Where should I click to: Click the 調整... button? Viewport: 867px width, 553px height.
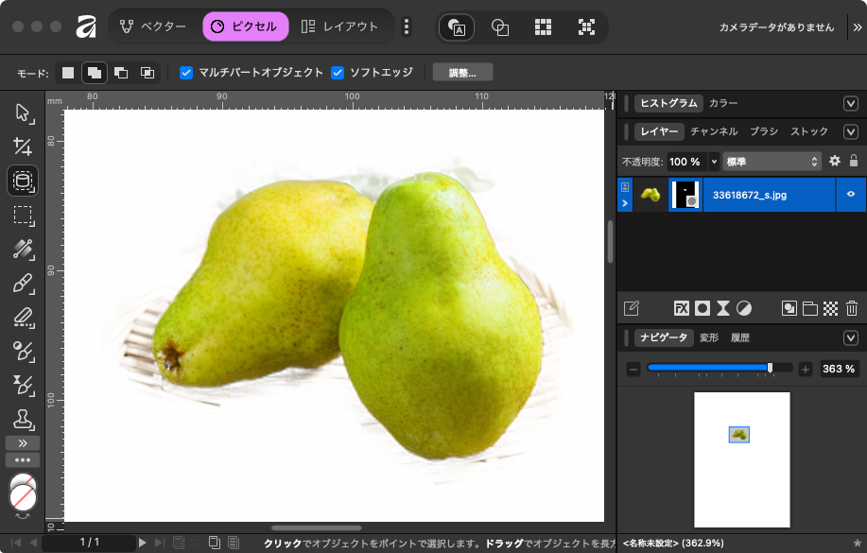(462, 73)
